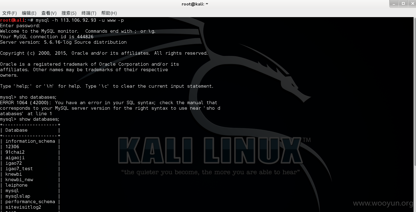
Task: Click the igao7_test database name
Action: tap(19, 169)
